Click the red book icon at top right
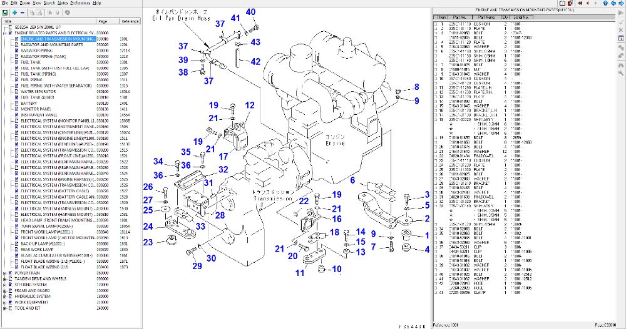Screen dimensions: 626x329 click(x=570, y=3)
